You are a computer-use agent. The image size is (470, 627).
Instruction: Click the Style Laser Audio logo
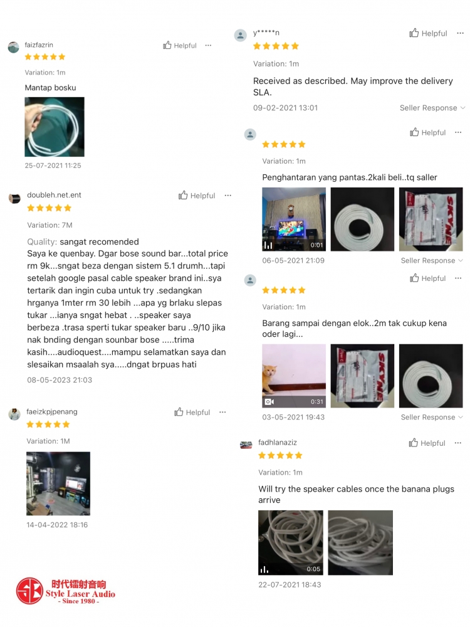(x=66, y=591)
